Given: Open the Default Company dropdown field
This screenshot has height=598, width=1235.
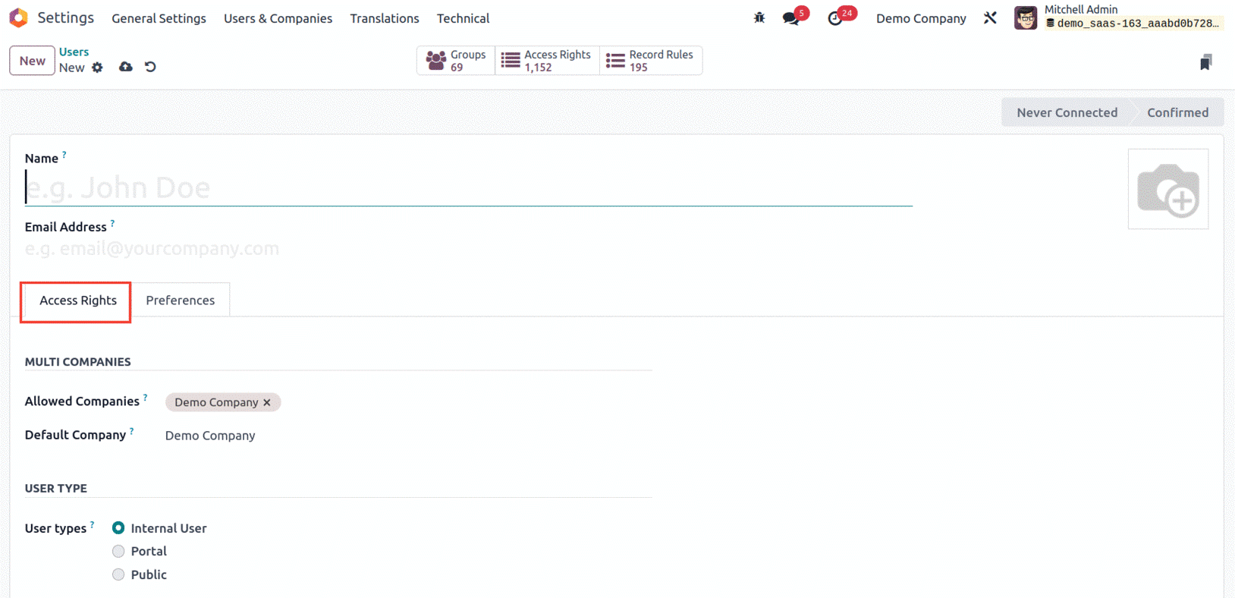Looking at the screenshot, I should tap(408, 436).
